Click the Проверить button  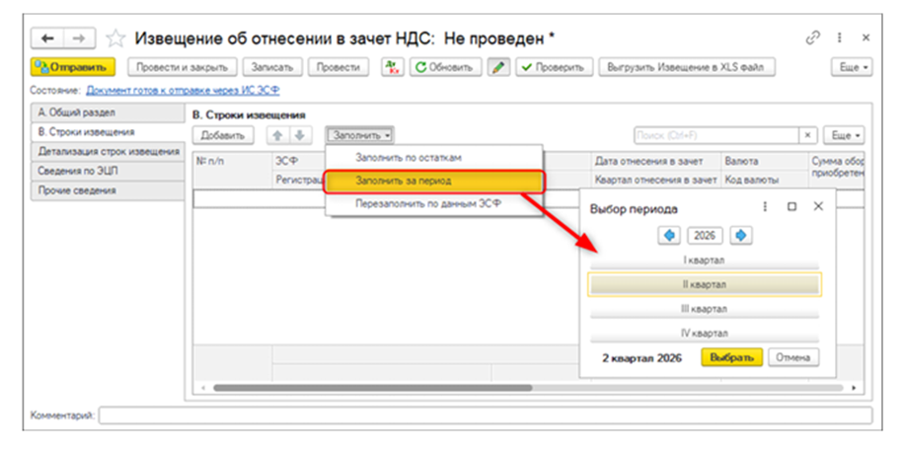(554, 67)
